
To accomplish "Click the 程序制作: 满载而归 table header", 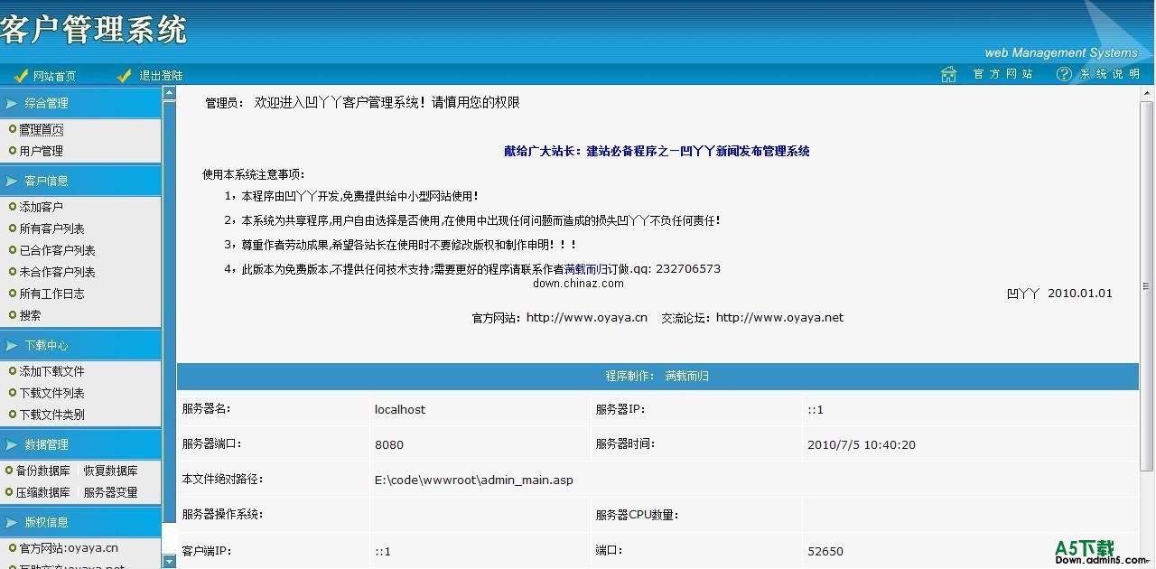I will [657, 376].
